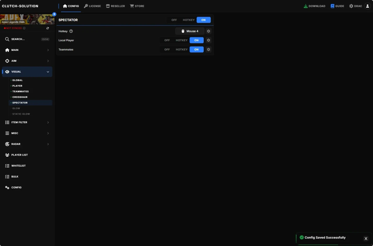This screenshot has width=373, height=246.
Task: Open settings gear beside the Hotkey field
Action: (x=208, y=31)
